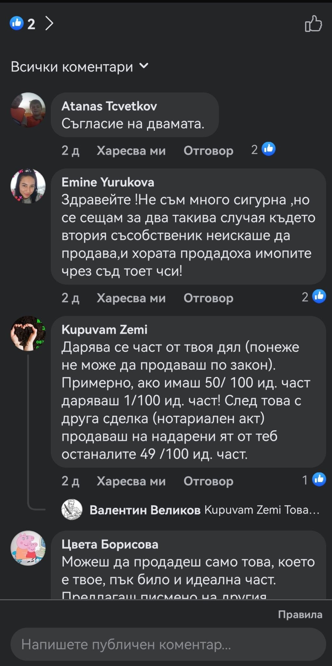Tap the thumbs-up outline icon at top right
The image size is (332, 666).
pyautogui.click(x=313, y=24)
